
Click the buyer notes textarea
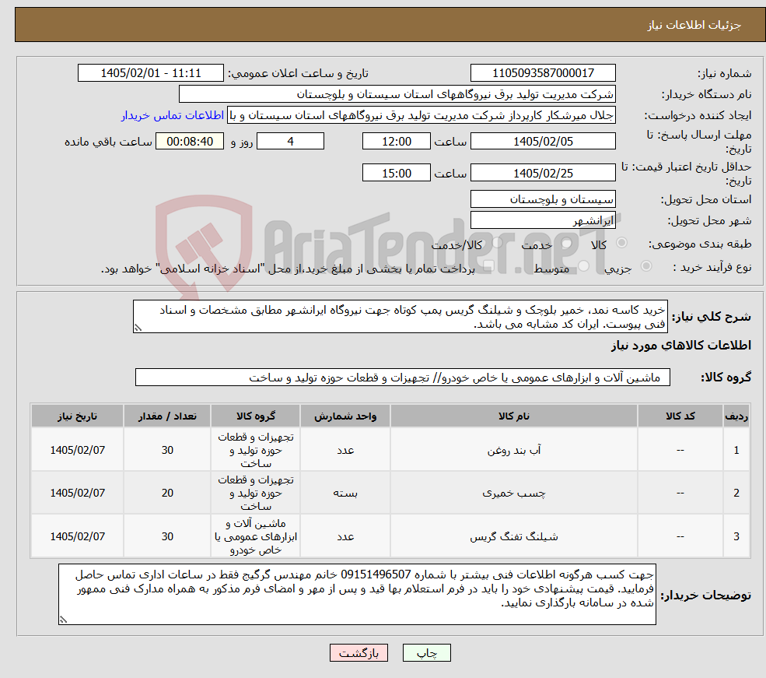pos(357,594)
